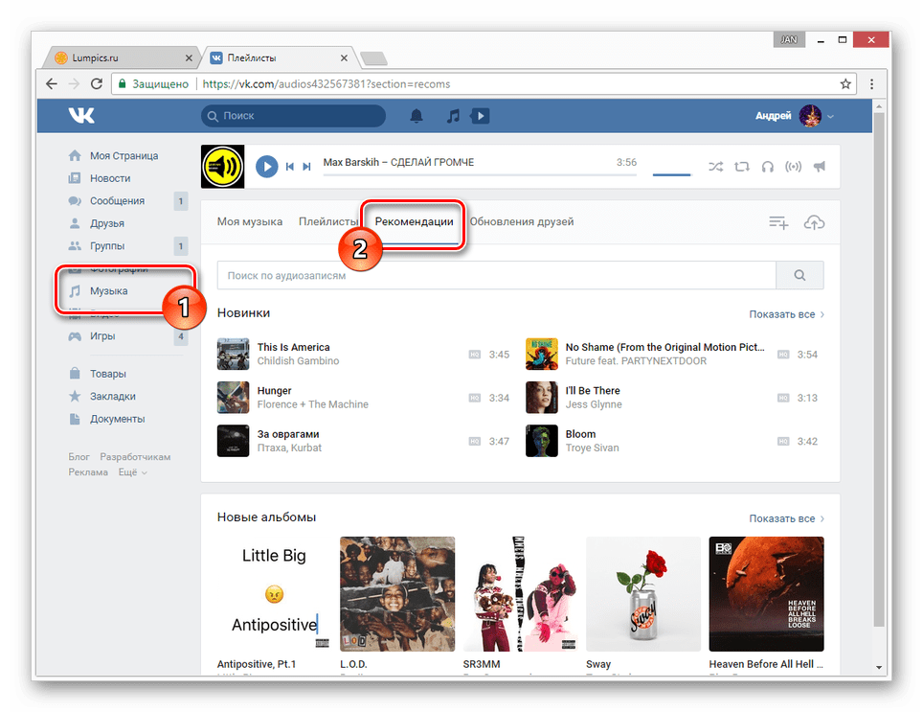Bookmark this page with star icon
Image resolution: width=923 pixels, height=712 pixels.
click(845, 83)
